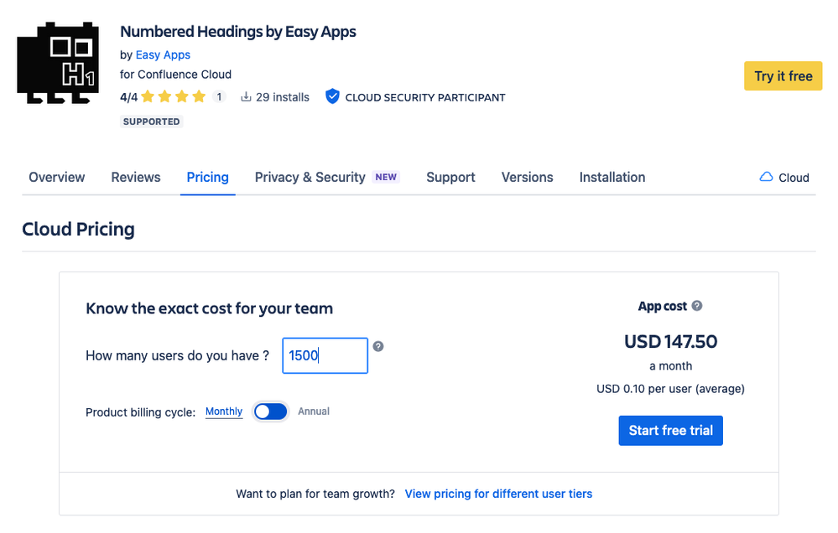The image size is (838, 533).
Task: Click the installs download icon
Action: pos(246,97)
